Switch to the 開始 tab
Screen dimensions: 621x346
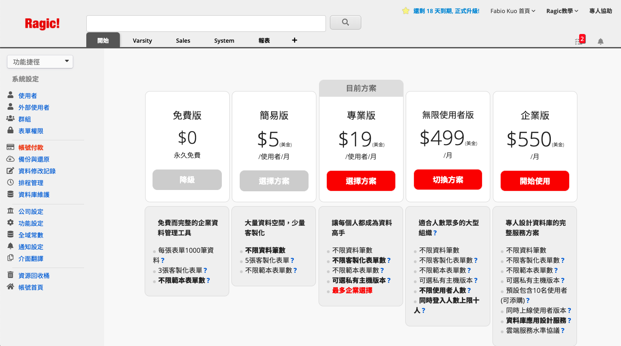click(x=103, y=40)
